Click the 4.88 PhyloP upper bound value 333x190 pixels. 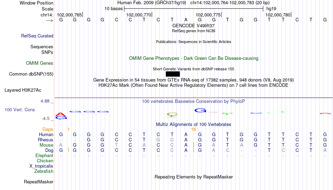point(45,101)
